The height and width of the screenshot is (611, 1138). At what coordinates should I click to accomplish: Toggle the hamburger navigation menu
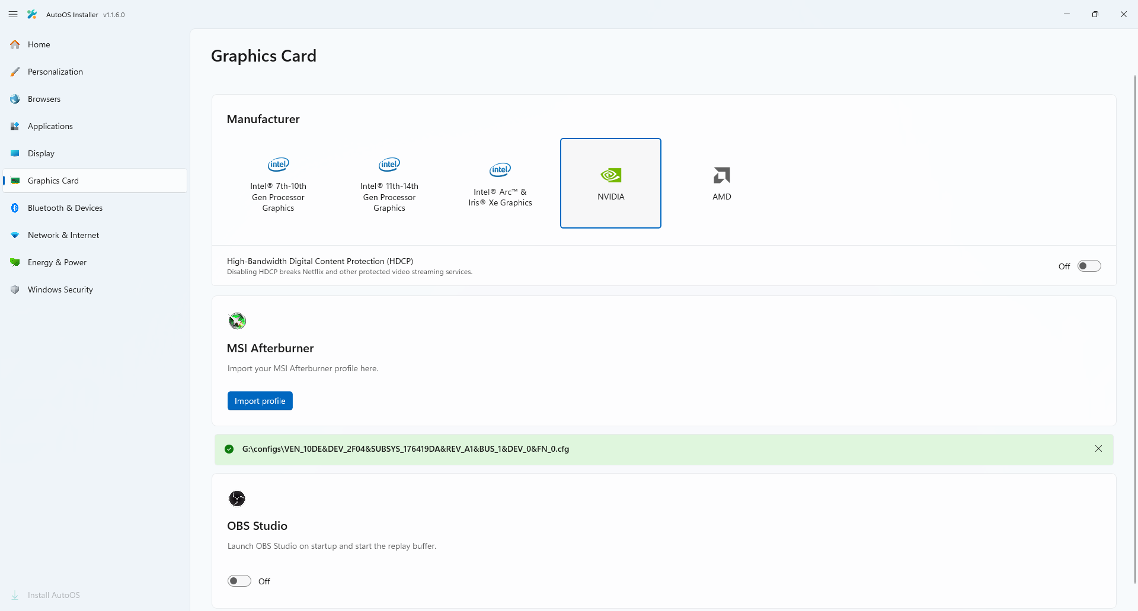(13, 14)
